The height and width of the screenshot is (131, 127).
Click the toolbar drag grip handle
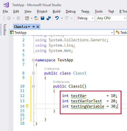[x=4, y=18]
